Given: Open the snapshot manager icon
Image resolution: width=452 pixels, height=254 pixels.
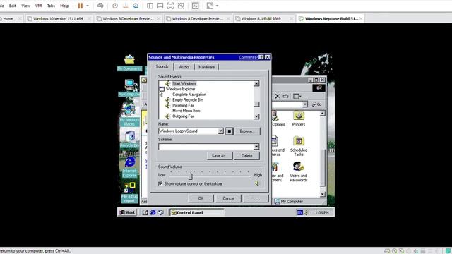Looking at the screenshot, I should click(x=136, y=6).
